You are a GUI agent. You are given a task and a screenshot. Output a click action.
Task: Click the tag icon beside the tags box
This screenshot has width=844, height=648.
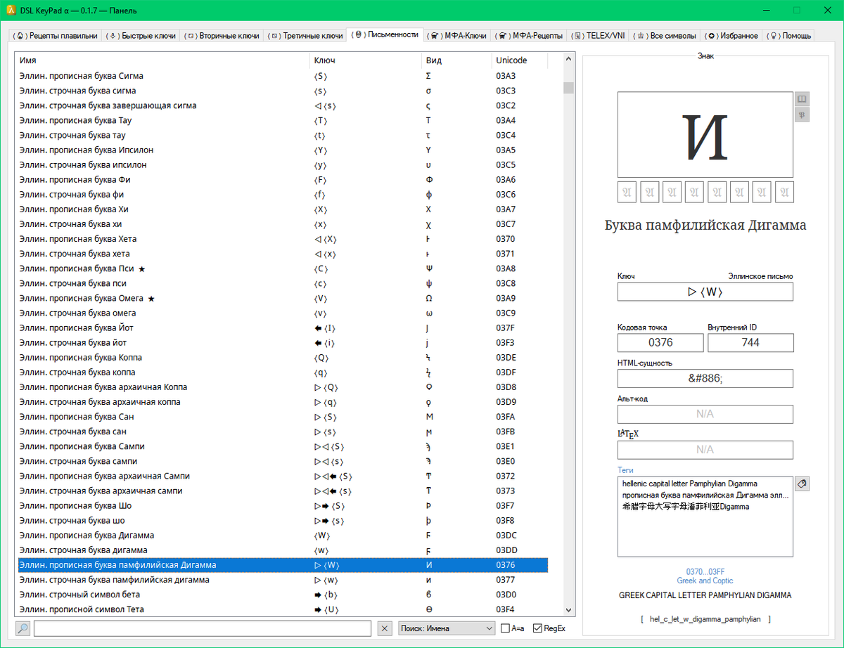click(x=802, y=484)
